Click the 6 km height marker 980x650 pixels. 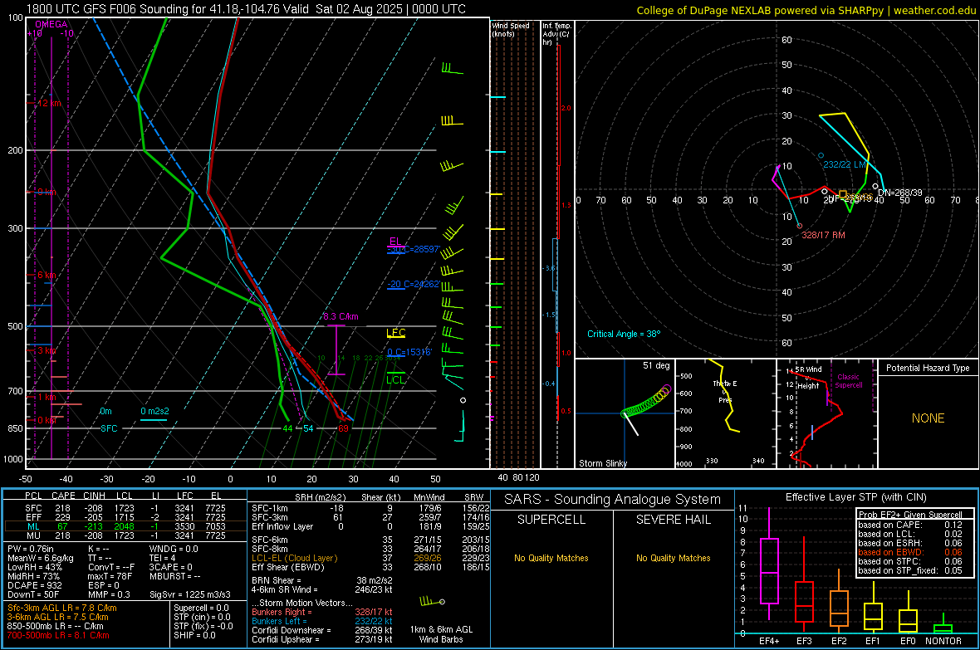47,275
